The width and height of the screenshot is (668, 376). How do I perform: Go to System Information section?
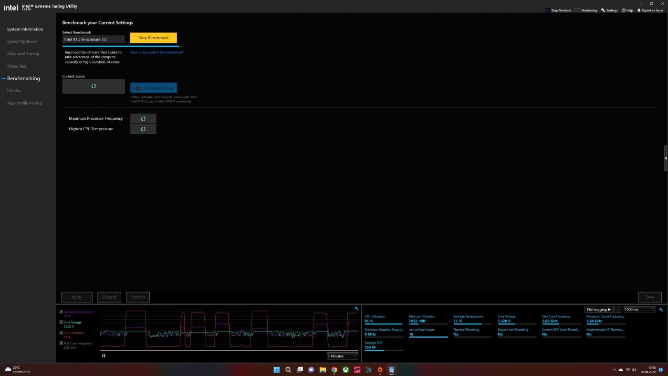pyautogui.click(x=25, y=29)
